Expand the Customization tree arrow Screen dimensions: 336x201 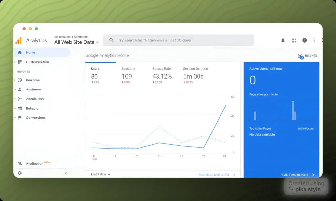click(x=15, y=62)
